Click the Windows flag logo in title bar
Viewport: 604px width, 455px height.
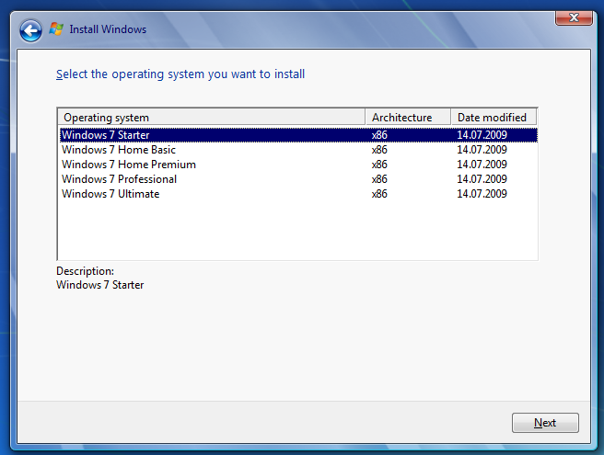[x=56, y=29]
